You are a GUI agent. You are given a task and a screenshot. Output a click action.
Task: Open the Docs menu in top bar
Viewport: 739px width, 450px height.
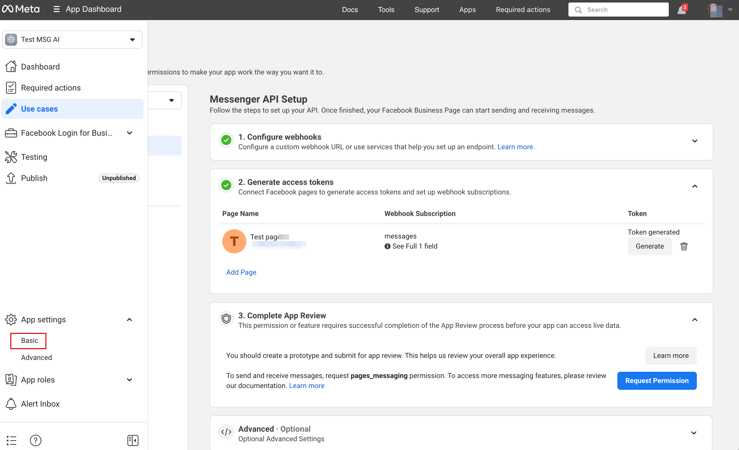coord(350,10)
